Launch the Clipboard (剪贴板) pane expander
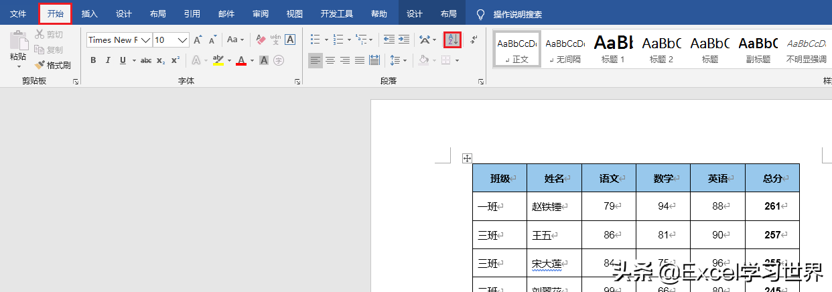 click(76, 82)
